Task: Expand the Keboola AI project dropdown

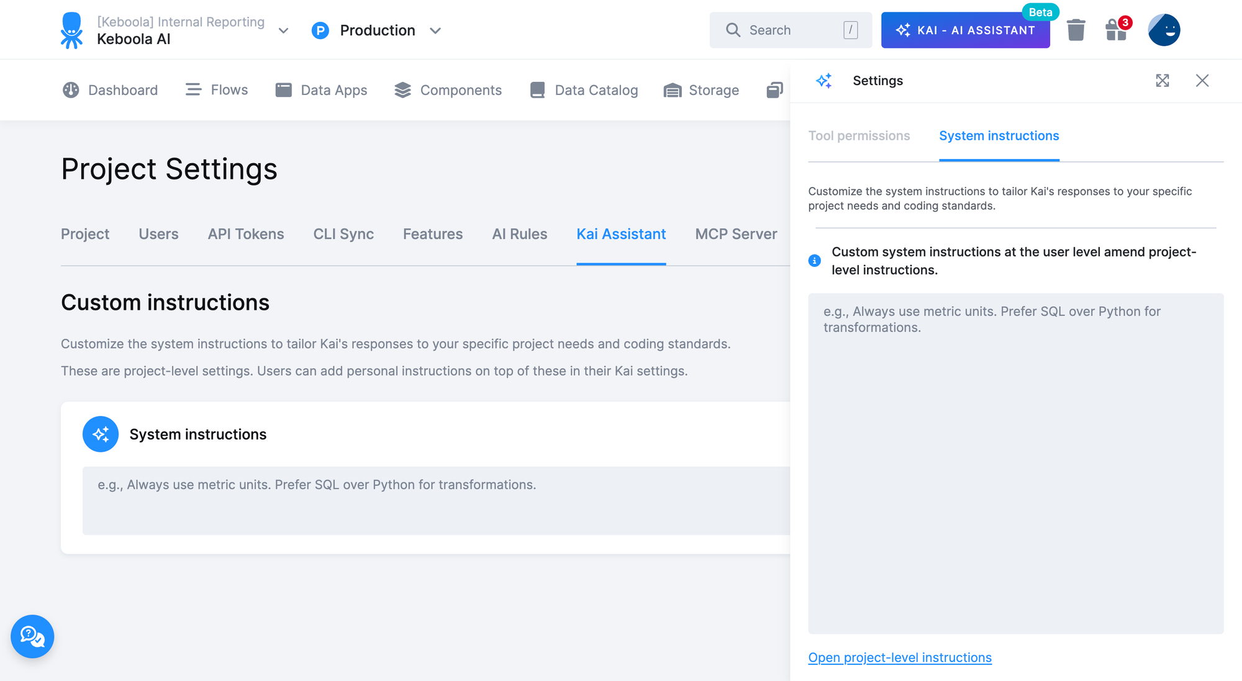Action: tap(283, 30)
